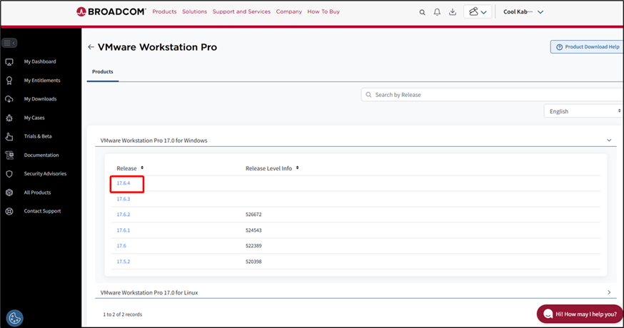624x328 pixels.
Task: Open the English language dropdown
Action: 584,111
